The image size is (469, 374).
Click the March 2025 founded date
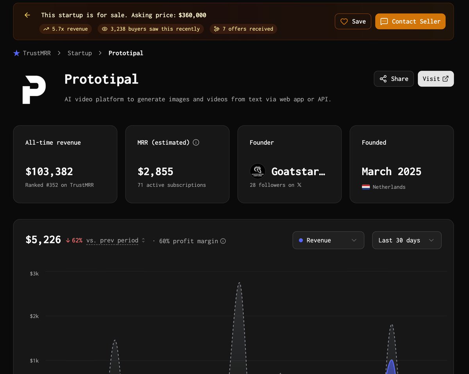click(x=392, y=172)
